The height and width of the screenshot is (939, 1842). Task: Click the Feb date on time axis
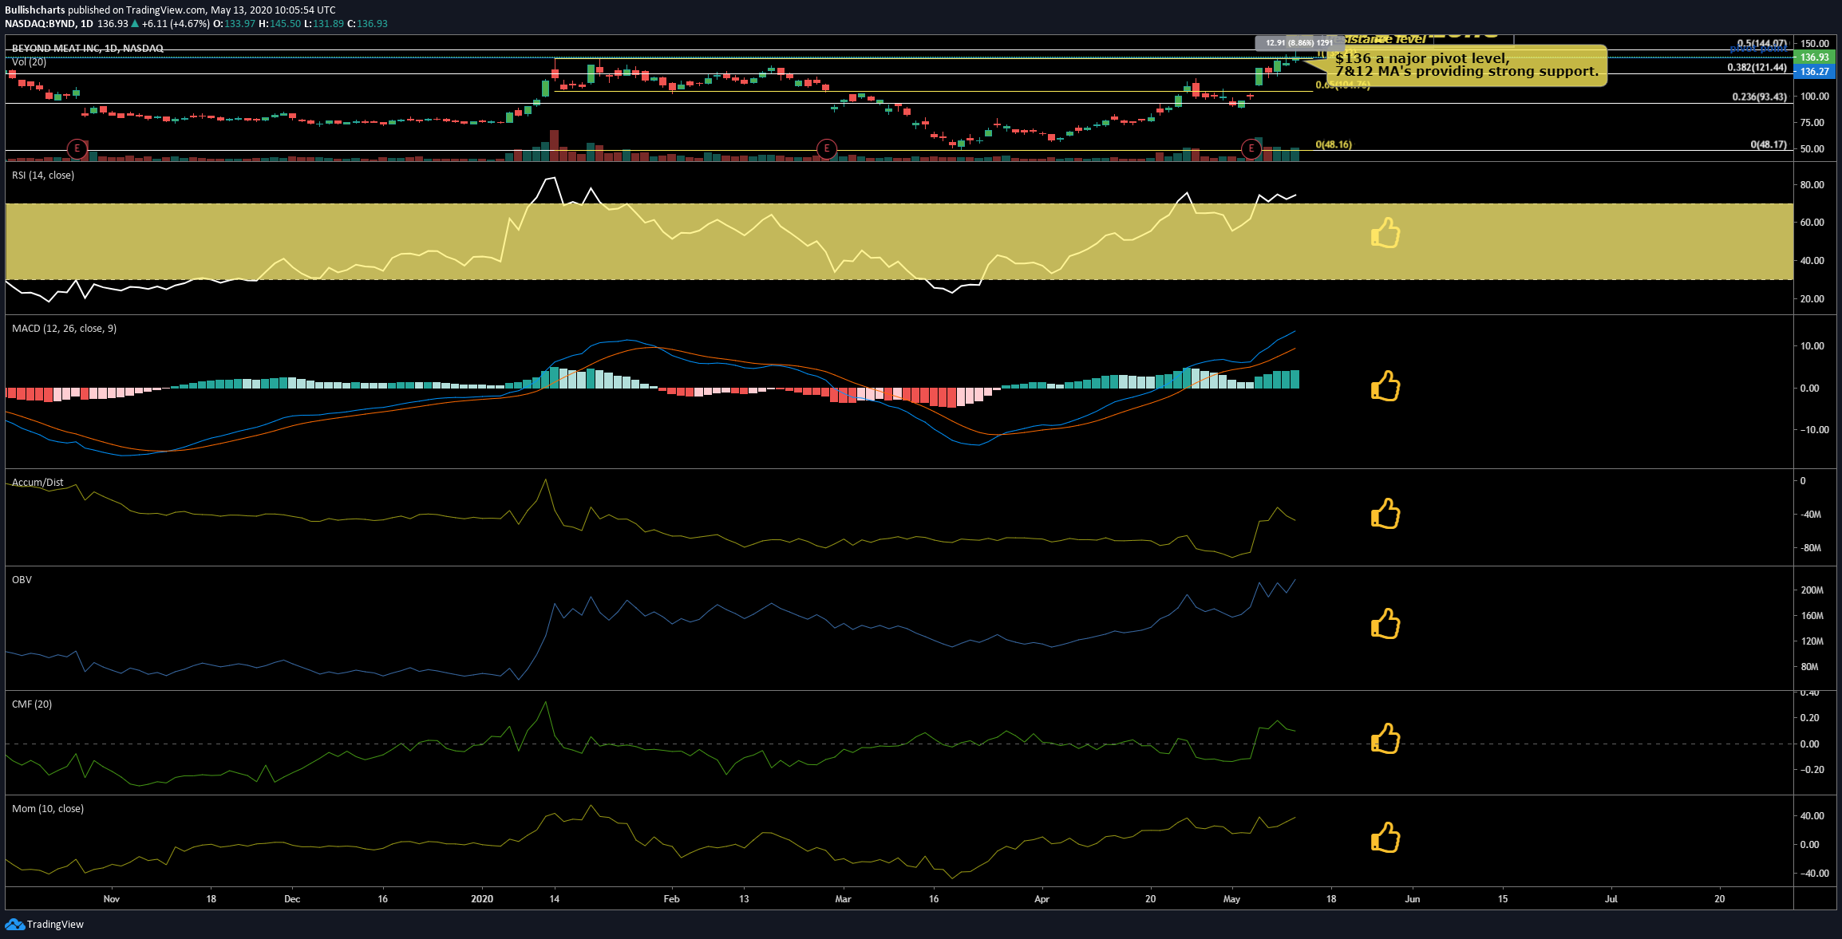coord(672,899)
